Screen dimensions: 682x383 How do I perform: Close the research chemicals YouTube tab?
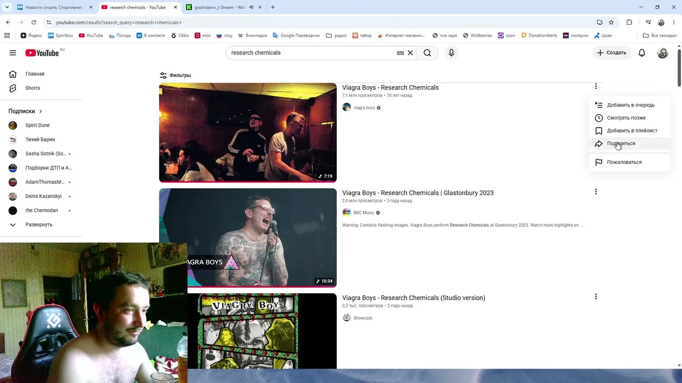click(x=175, y=7)
